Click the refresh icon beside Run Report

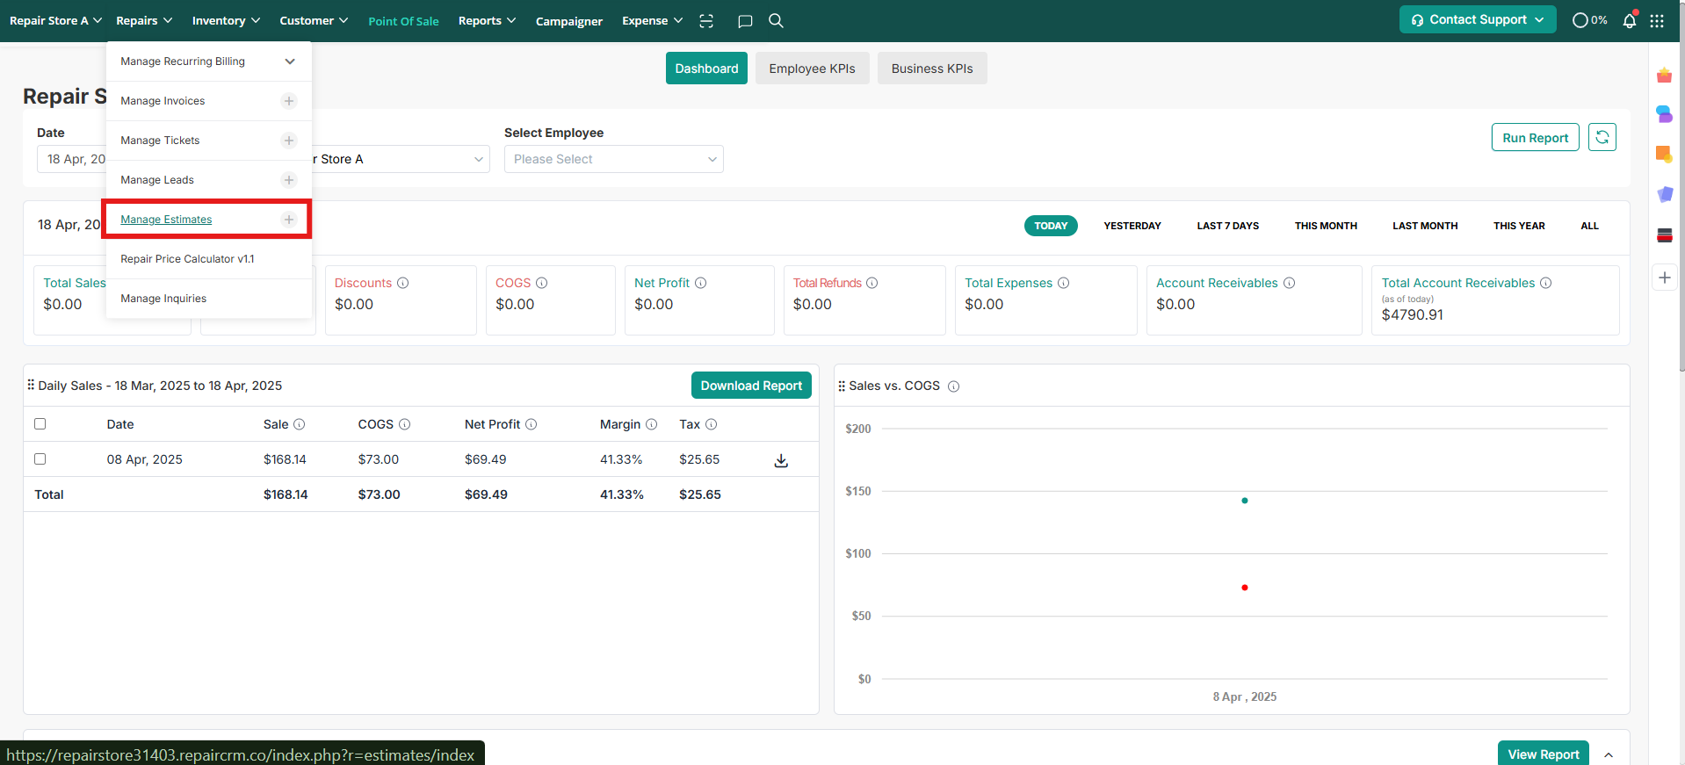[x=1602, y=138]
